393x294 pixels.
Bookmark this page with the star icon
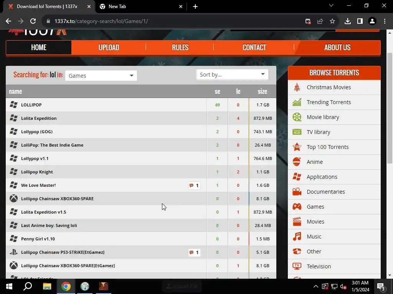pyautogui.click(x=332, y=21)
